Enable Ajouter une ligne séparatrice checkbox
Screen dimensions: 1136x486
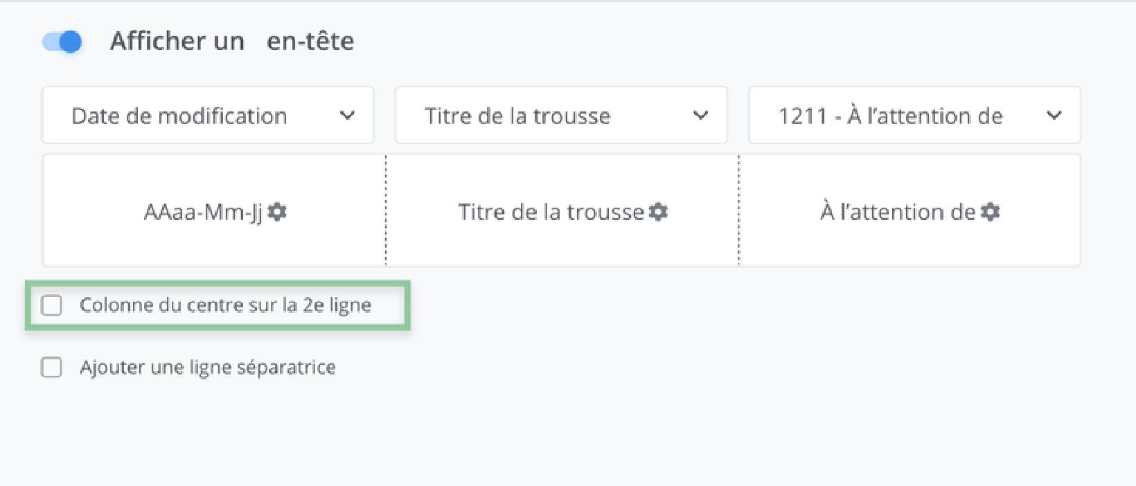tap(51, 368)
